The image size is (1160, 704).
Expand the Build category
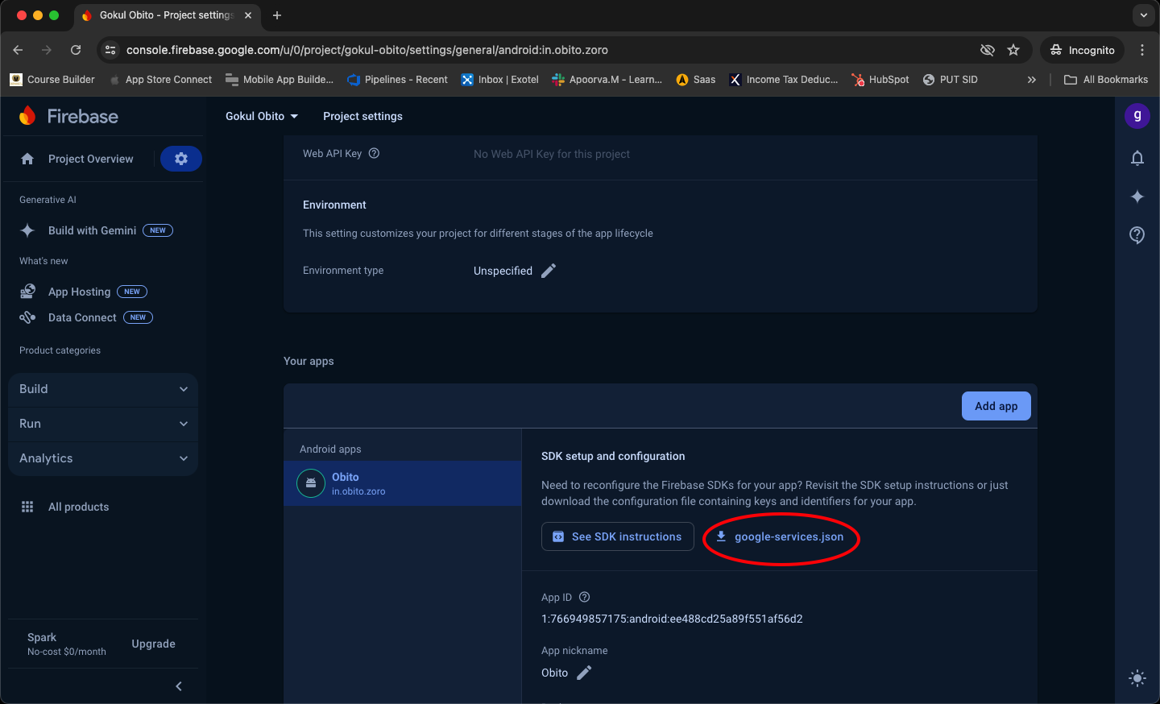[x=103, y=389]
